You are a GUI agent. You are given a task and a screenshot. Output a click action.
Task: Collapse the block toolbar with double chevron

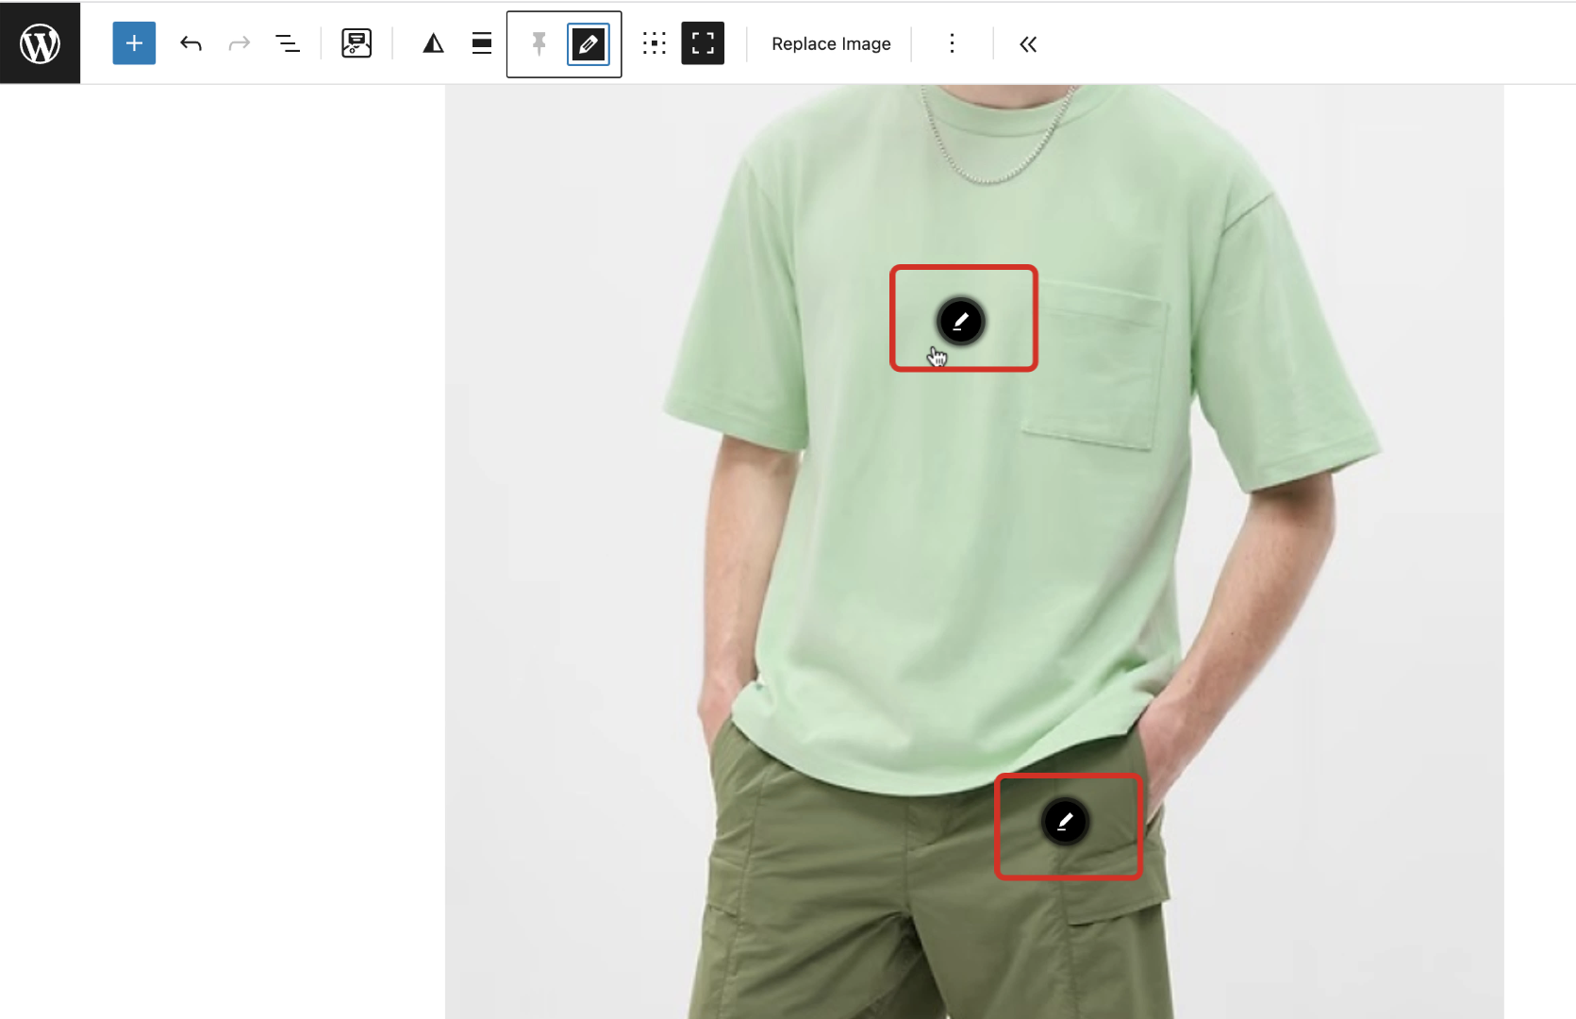pyautogui.click(x=1028, y=44)
